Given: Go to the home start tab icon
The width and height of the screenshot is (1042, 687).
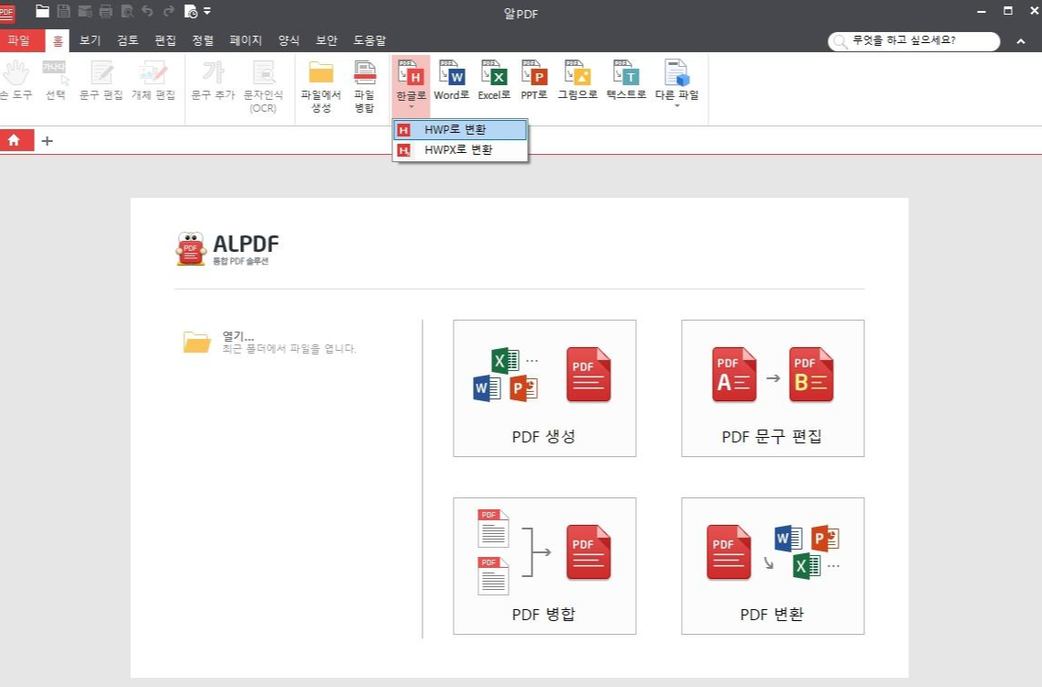Looking at the screenshot, I should [x=15, y=140].
